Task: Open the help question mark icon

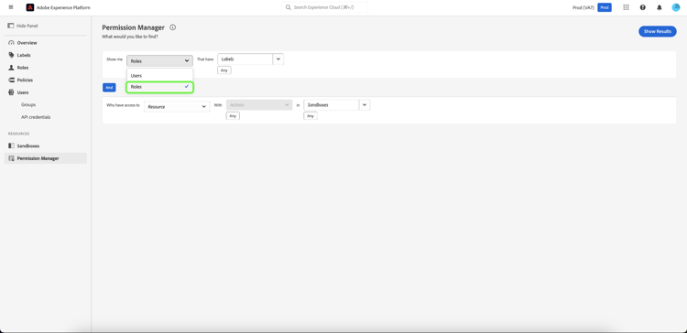Action: click(643, 7)
